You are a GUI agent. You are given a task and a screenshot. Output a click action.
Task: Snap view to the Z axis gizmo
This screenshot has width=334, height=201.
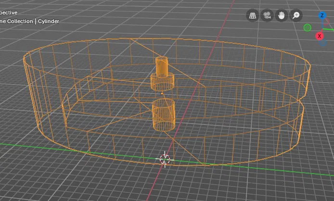click(322, 15)
